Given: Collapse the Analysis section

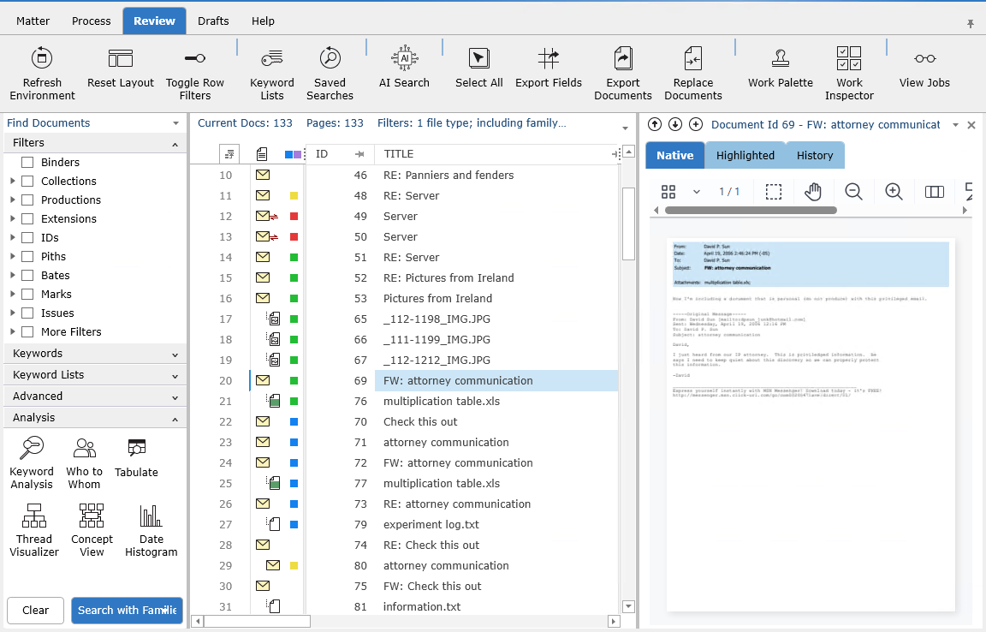Looking at the screenshot, I should [x=175, y=420].
